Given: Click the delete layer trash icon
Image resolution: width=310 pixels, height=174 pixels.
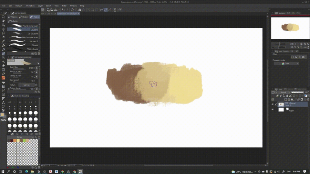Looking at the screenshot, I should click(308, 100).
